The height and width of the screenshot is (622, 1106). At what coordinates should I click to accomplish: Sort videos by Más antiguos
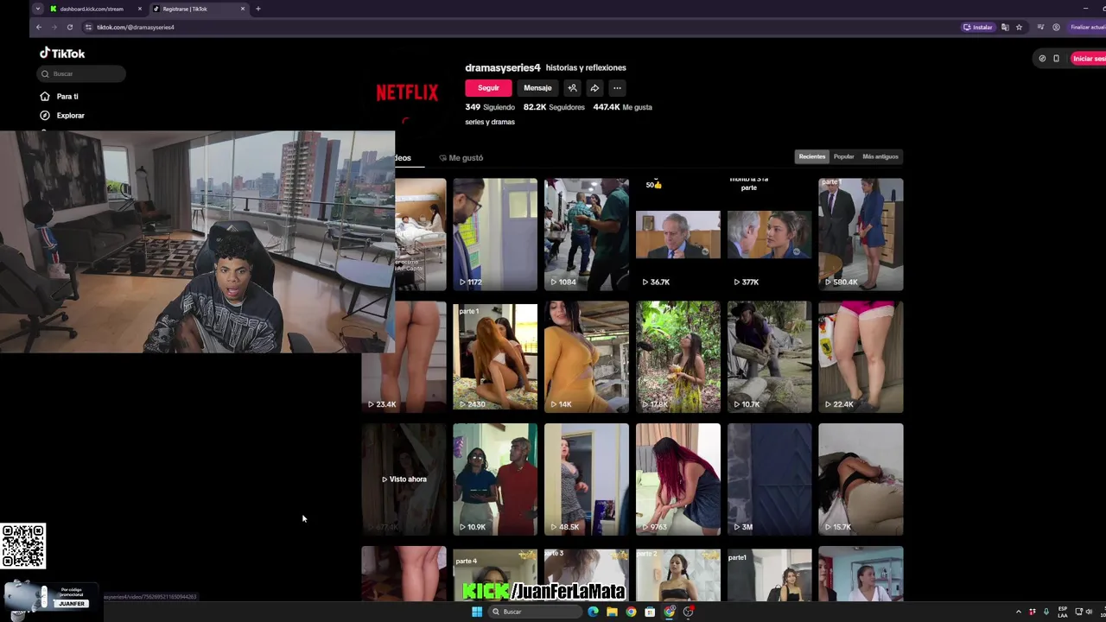880,156
